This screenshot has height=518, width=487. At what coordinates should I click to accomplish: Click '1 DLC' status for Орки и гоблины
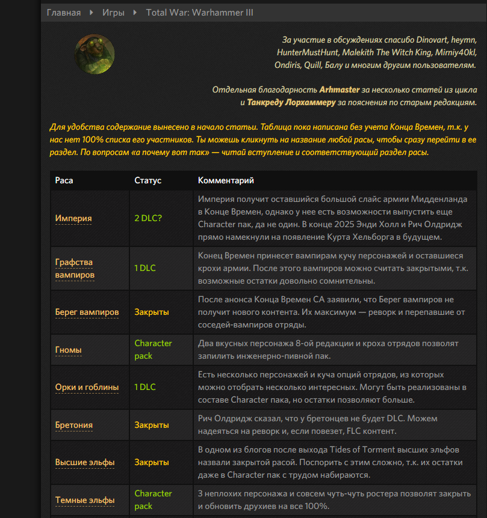145,387
